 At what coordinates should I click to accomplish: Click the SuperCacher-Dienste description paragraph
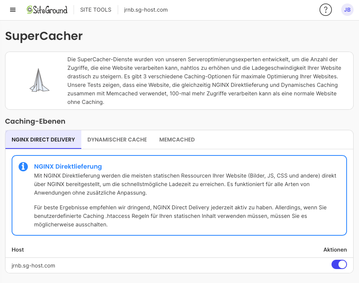tap(204, 81)
